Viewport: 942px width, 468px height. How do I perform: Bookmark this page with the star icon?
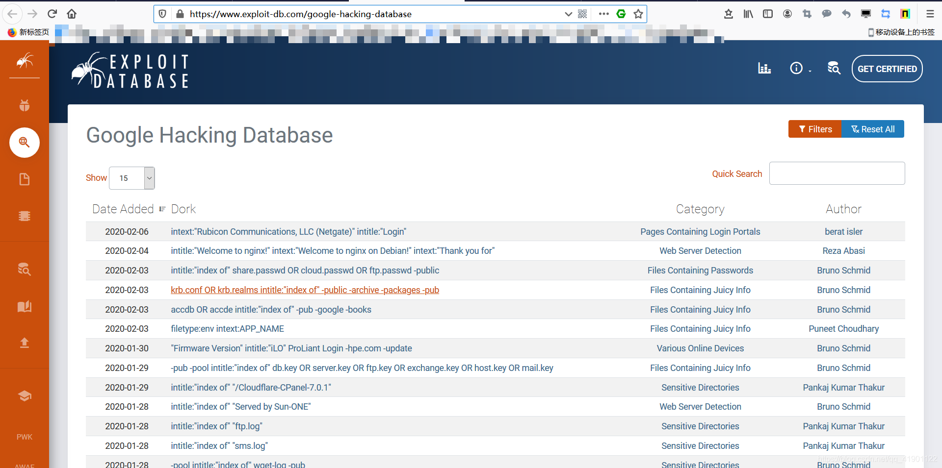point(638,14)
